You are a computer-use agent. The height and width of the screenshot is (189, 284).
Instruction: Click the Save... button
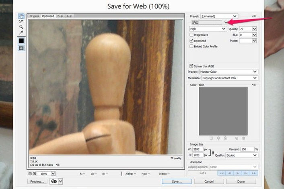point(177,181)
